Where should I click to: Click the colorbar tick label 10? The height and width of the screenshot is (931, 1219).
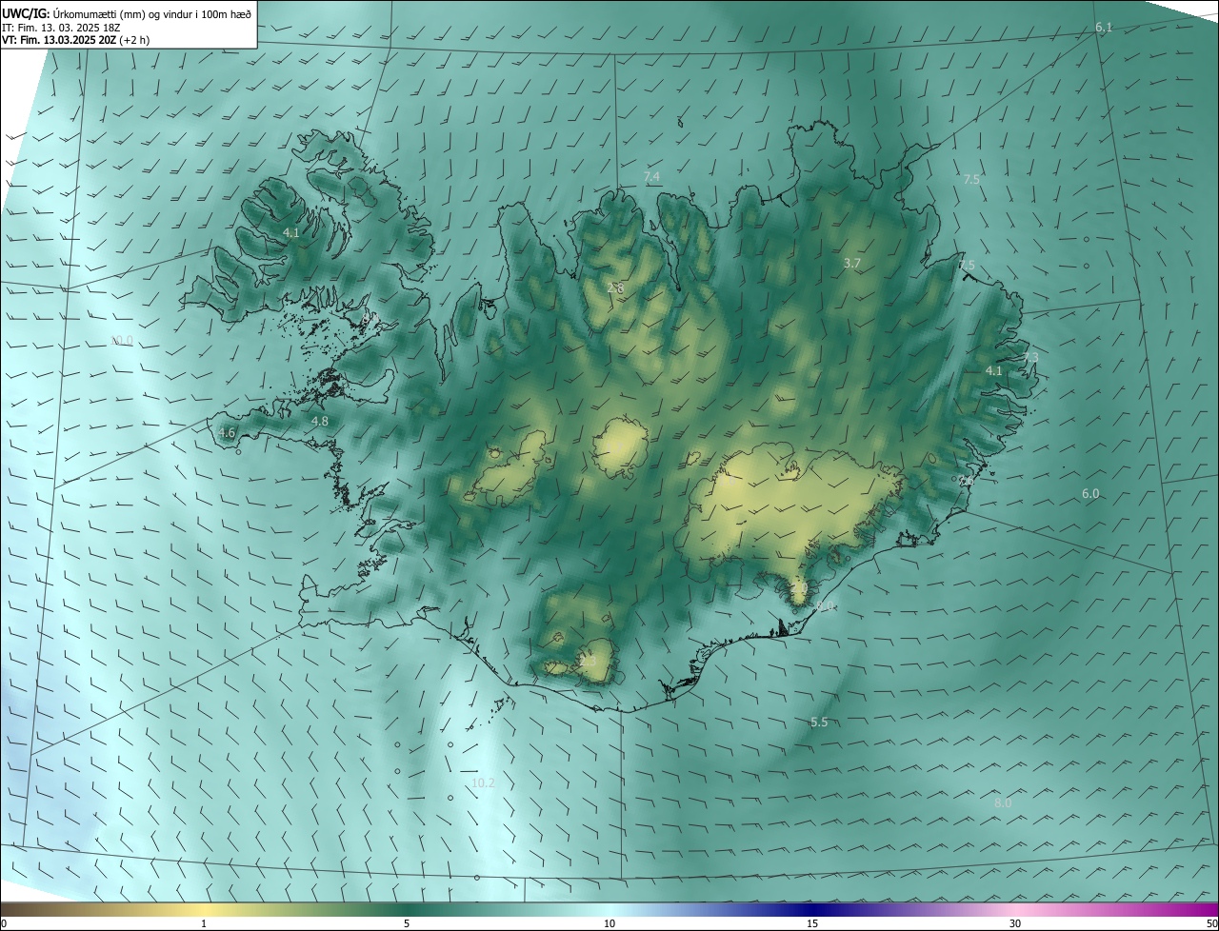[x=609, y=923]
